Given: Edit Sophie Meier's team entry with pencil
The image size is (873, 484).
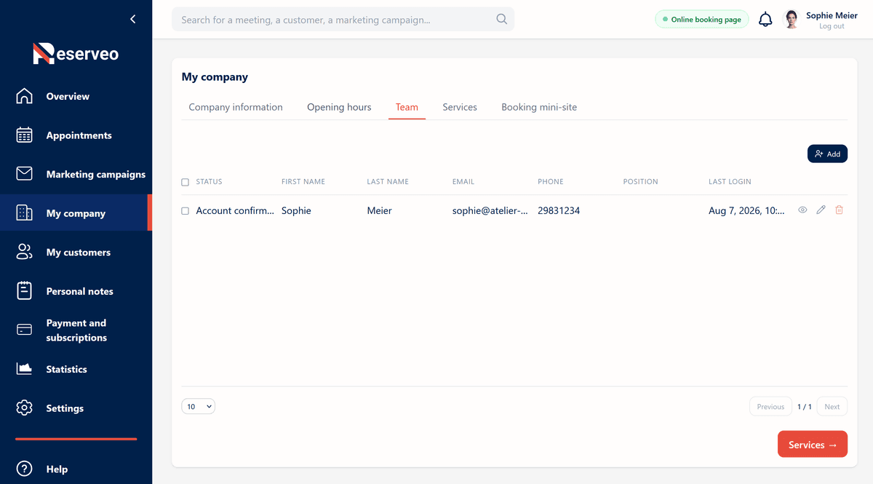Looking at the screenshot, I should 821,210.
